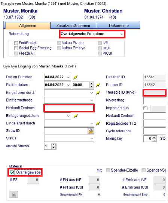Viewport: 168px width, 203px height.
Task: Tick the FertiProtekt checkbox
Action: 16,43
